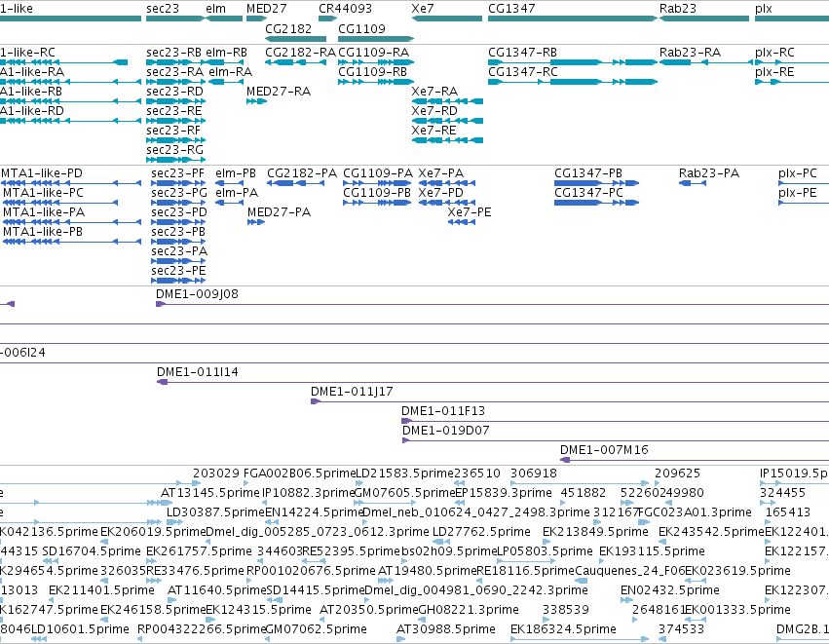Click EST EK261757.5prime
This screenshot has width=829, height=644.
tap(199, 551)
